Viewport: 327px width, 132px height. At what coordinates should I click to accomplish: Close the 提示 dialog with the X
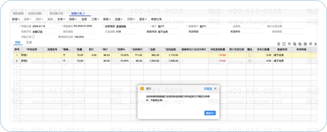pos(215,88)
